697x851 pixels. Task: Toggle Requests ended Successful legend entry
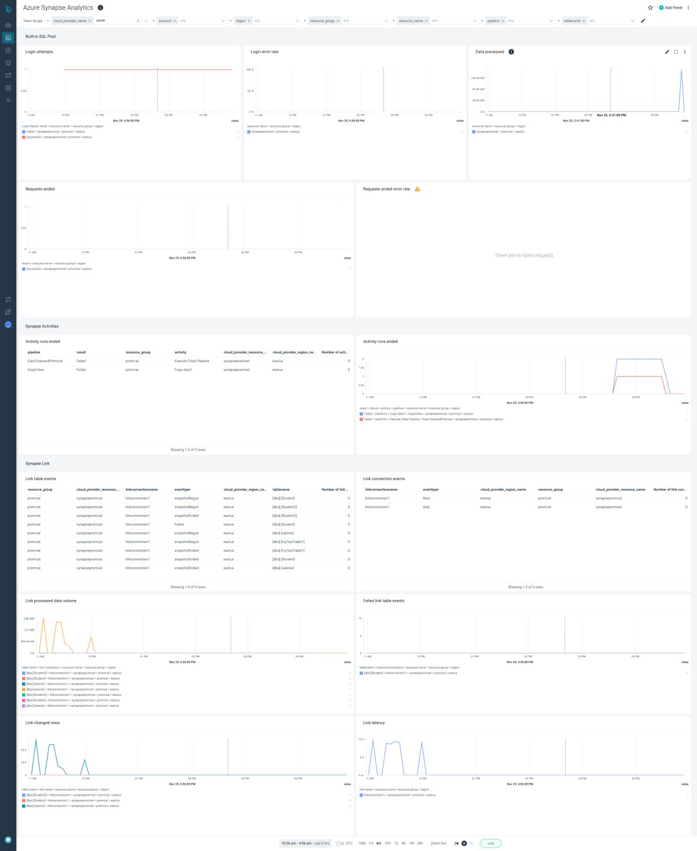pos(57,269)
